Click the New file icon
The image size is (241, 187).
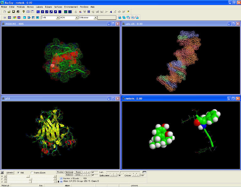click(x=4, y=12)
